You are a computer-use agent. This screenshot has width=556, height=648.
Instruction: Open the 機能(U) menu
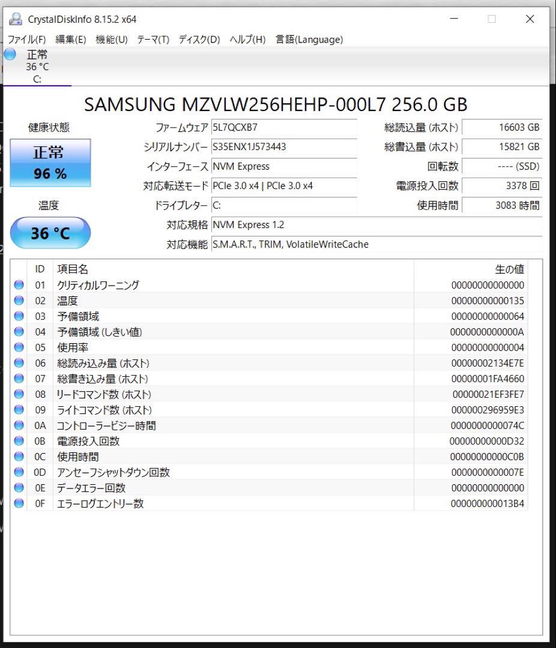click(x=112, y=40)
